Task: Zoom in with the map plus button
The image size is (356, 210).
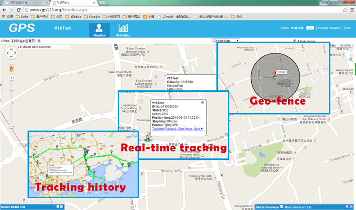Action: (x=11, y=78)
